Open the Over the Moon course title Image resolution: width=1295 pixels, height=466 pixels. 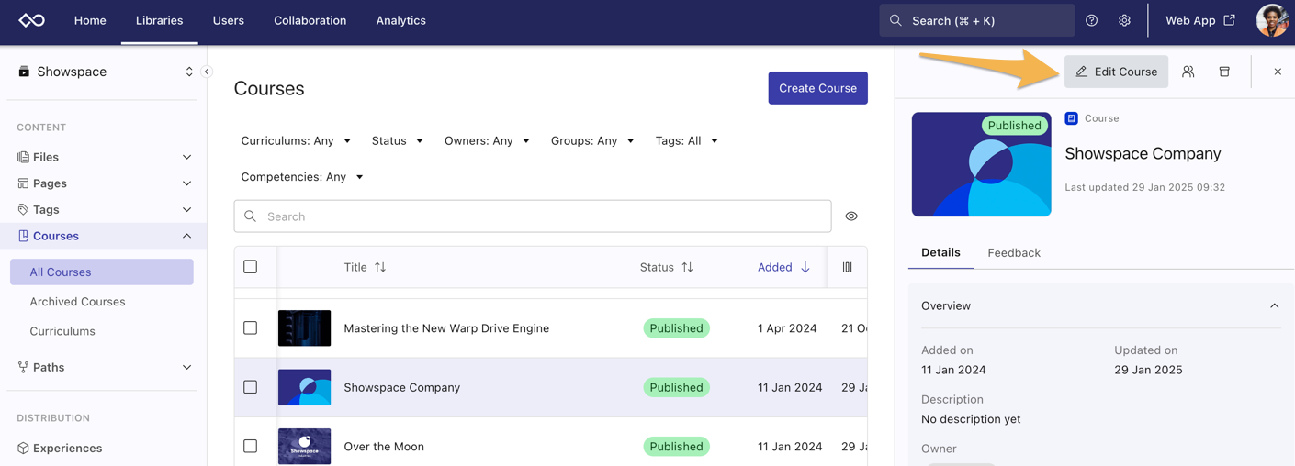pos(384,447)
